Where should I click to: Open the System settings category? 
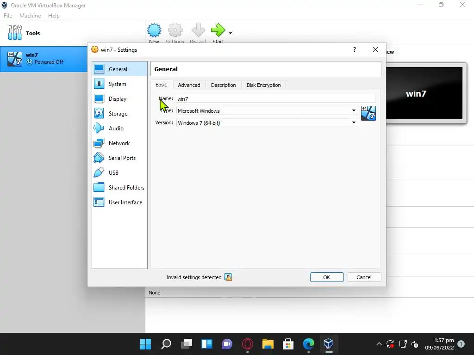click(119, 84)
